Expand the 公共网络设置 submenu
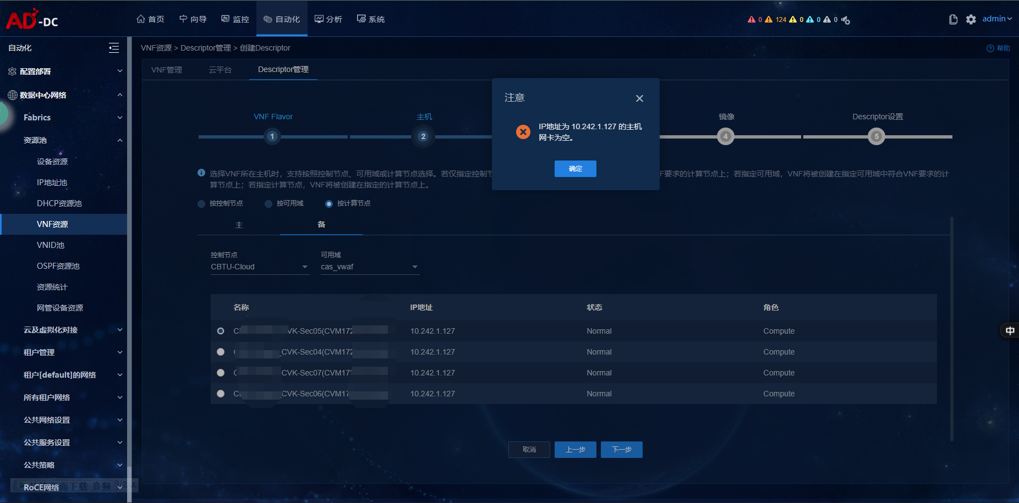The height and width of the screenshot is (503, 1019). [x=120, y=420]
